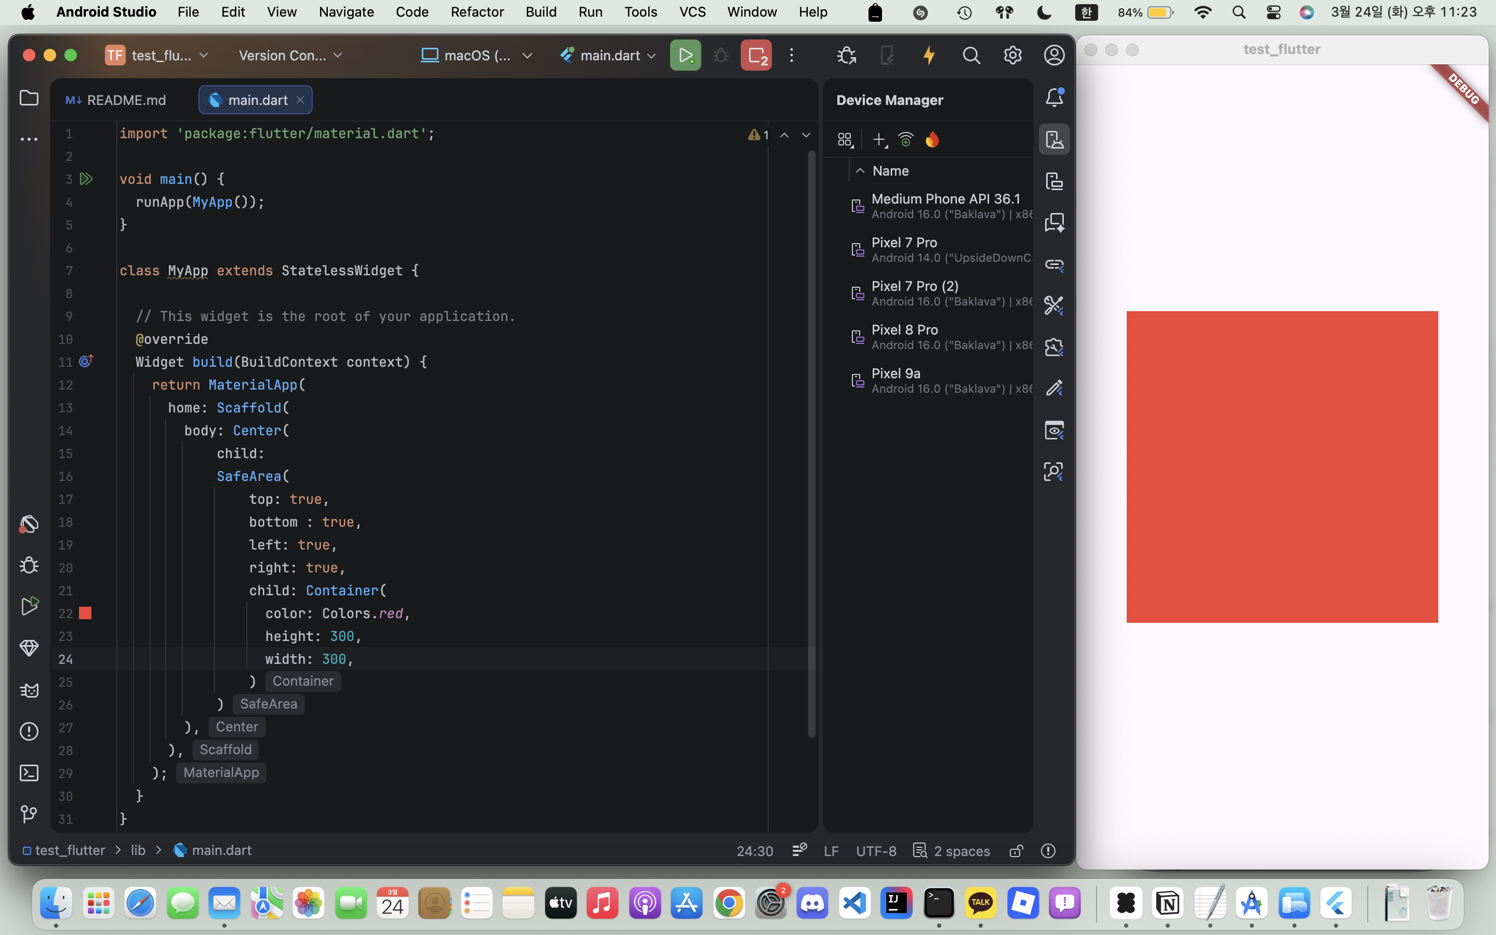Stop the running app with the red button

(x=756, y=56)
